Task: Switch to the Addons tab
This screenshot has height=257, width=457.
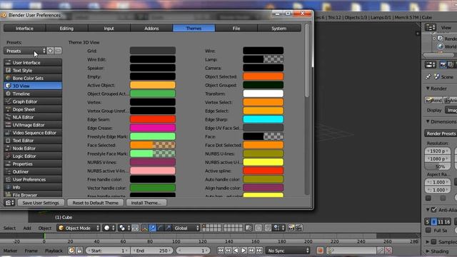Action: (151, 29)
